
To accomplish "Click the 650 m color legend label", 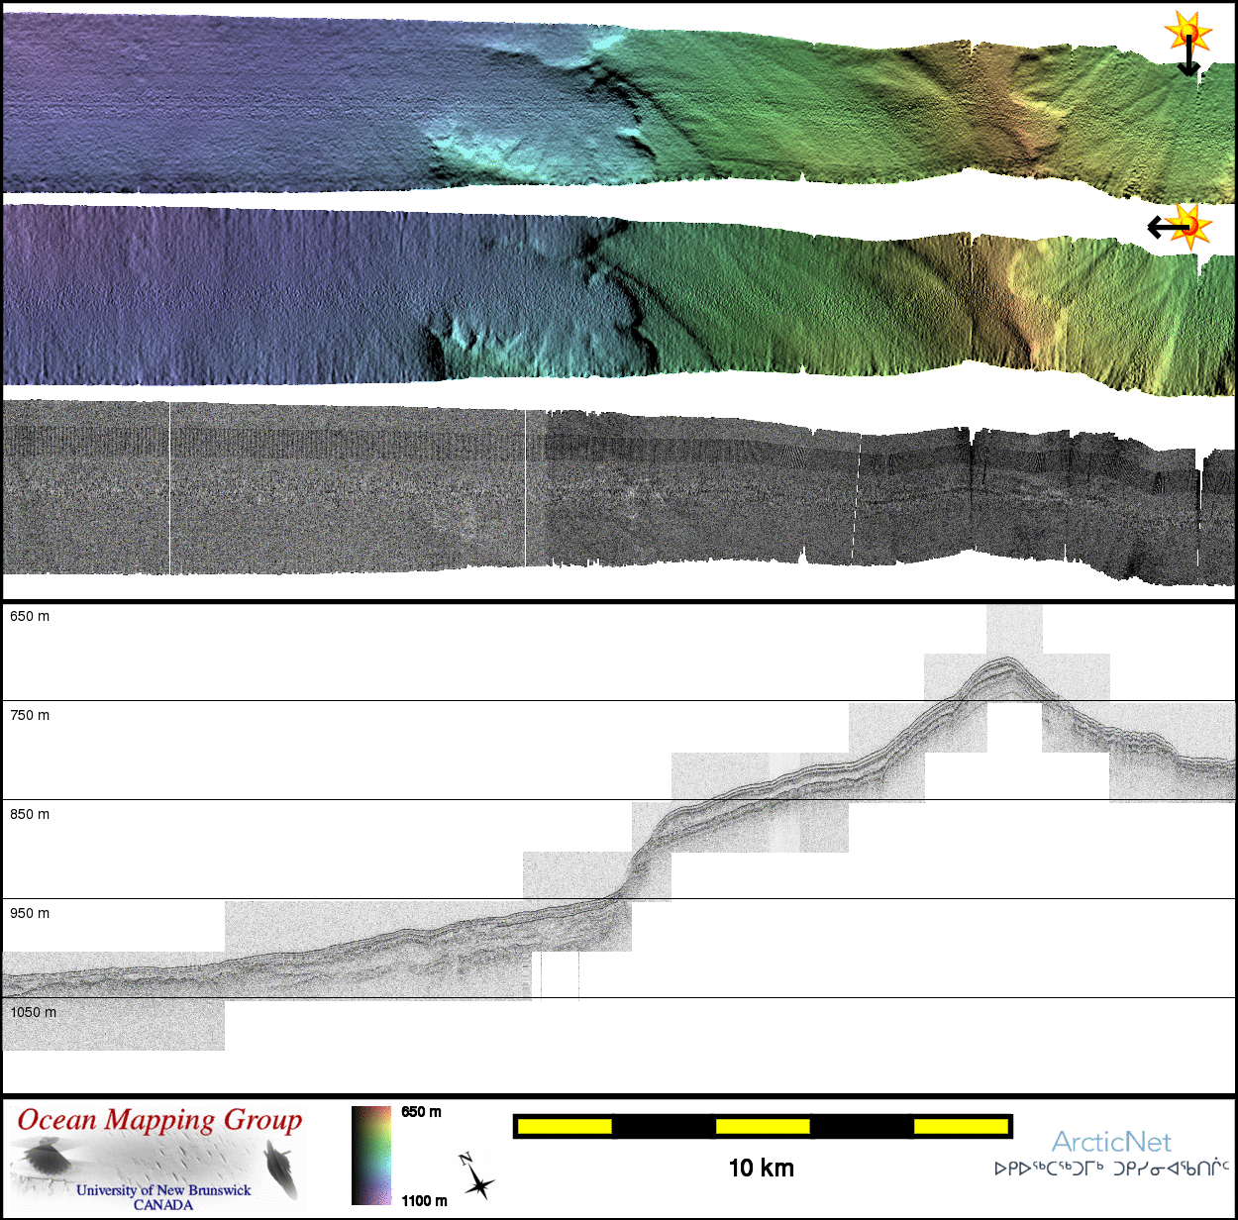I will click(x=421, y=1112).
